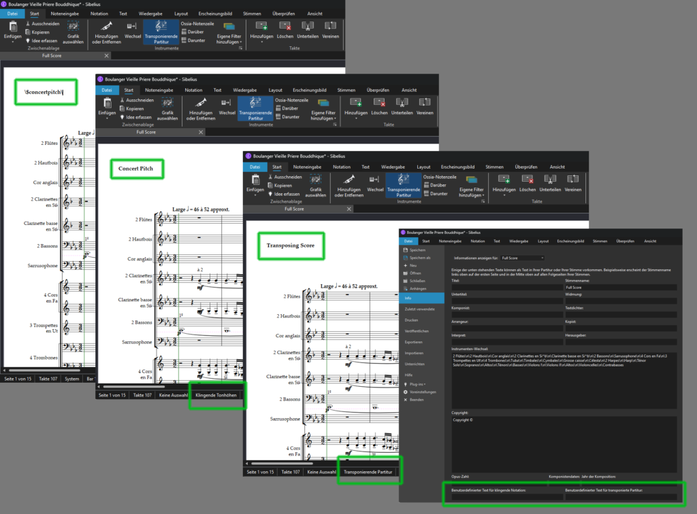Click Beenden to quit Sibelius
Viewport: 697px width, 514px height.
tap(417, 400)
